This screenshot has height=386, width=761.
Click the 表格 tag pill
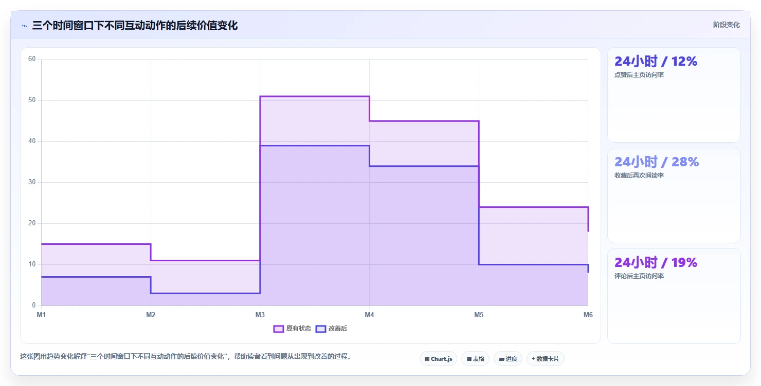point(475,359)
